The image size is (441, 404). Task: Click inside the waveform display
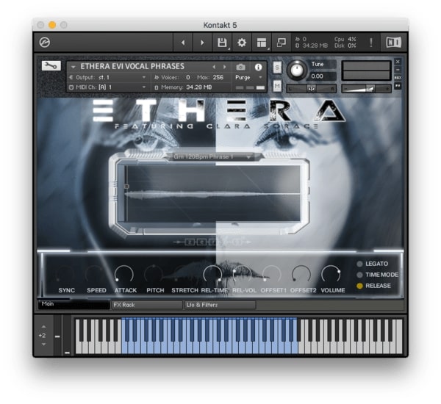click(212, 193)
